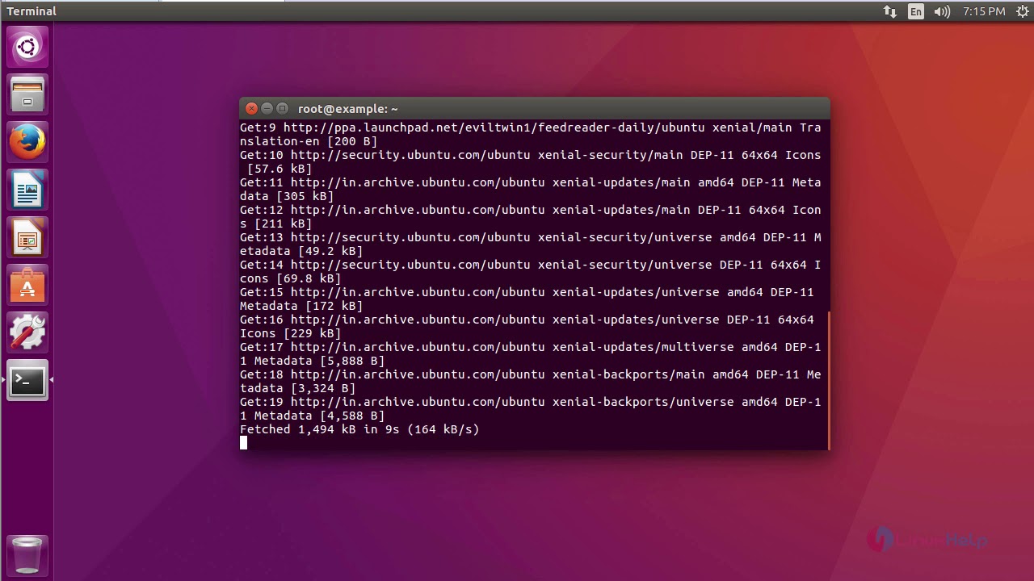The height and width of the screenshot is (581, 1034).
Task: Click the Get:10 xenial-security/main line
Action: coord(531,161)
